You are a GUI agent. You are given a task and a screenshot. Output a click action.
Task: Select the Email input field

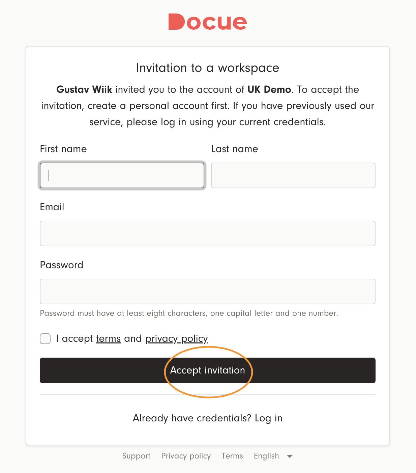[208, 233]
